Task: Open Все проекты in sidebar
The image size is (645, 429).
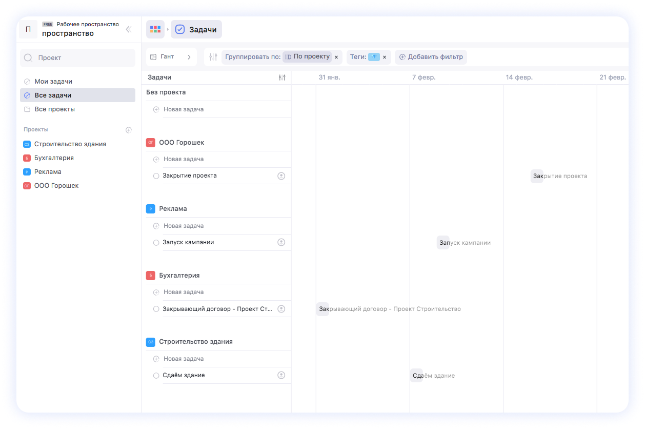Action: [54, 109]
